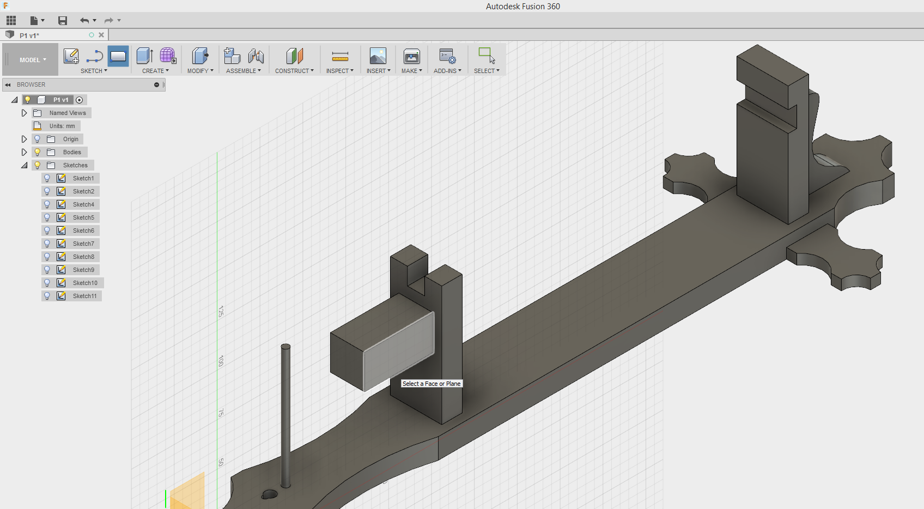Open the MAKE menu
The height and width of the screenshot is (509, 924).
[x=412, y=71]
